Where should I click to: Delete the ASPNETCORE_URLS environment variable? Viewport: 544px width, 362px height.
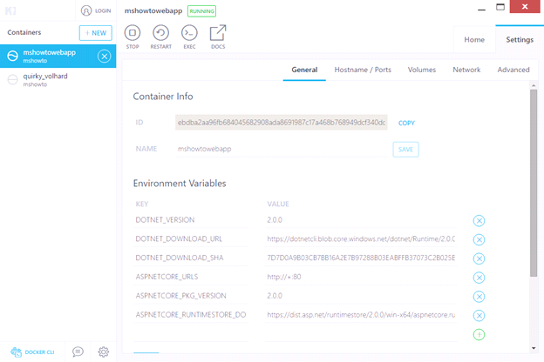(x=479, y=278)
